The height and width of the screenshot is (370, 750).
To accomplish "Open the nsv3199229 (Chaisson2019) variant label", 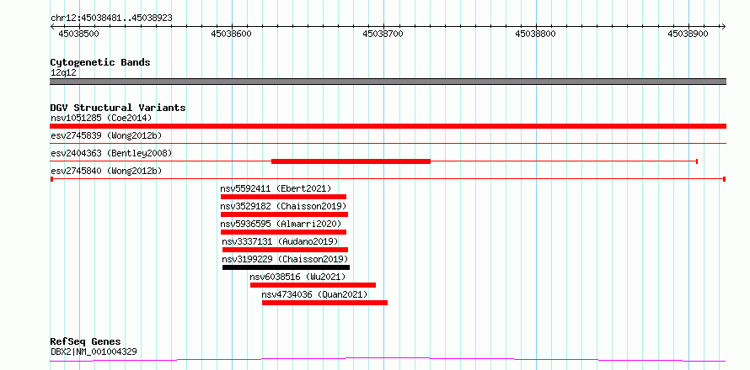I will point(285,259).
